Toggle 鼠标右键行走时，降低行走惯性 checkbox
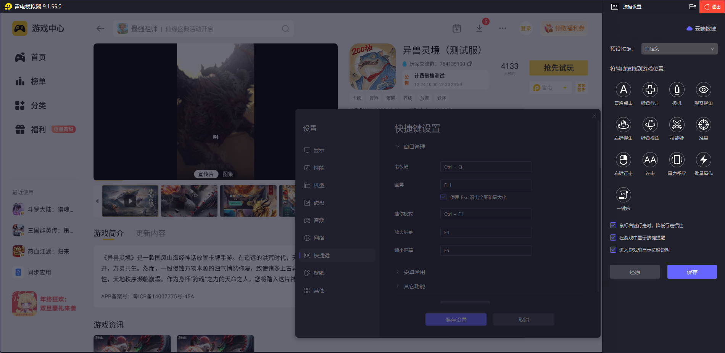Image resolution: width=725 pixels, height=353 pixels. point(613,226)
